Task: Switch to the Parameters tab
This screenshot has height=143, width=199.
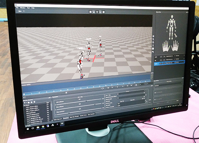Action: (x=66, y=118)
